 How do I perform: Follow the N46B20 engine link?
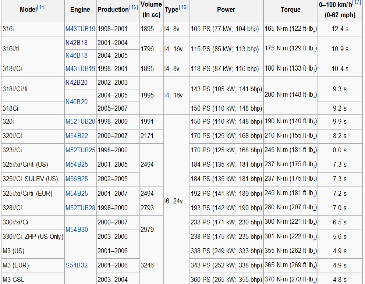(x=77, y=102)
